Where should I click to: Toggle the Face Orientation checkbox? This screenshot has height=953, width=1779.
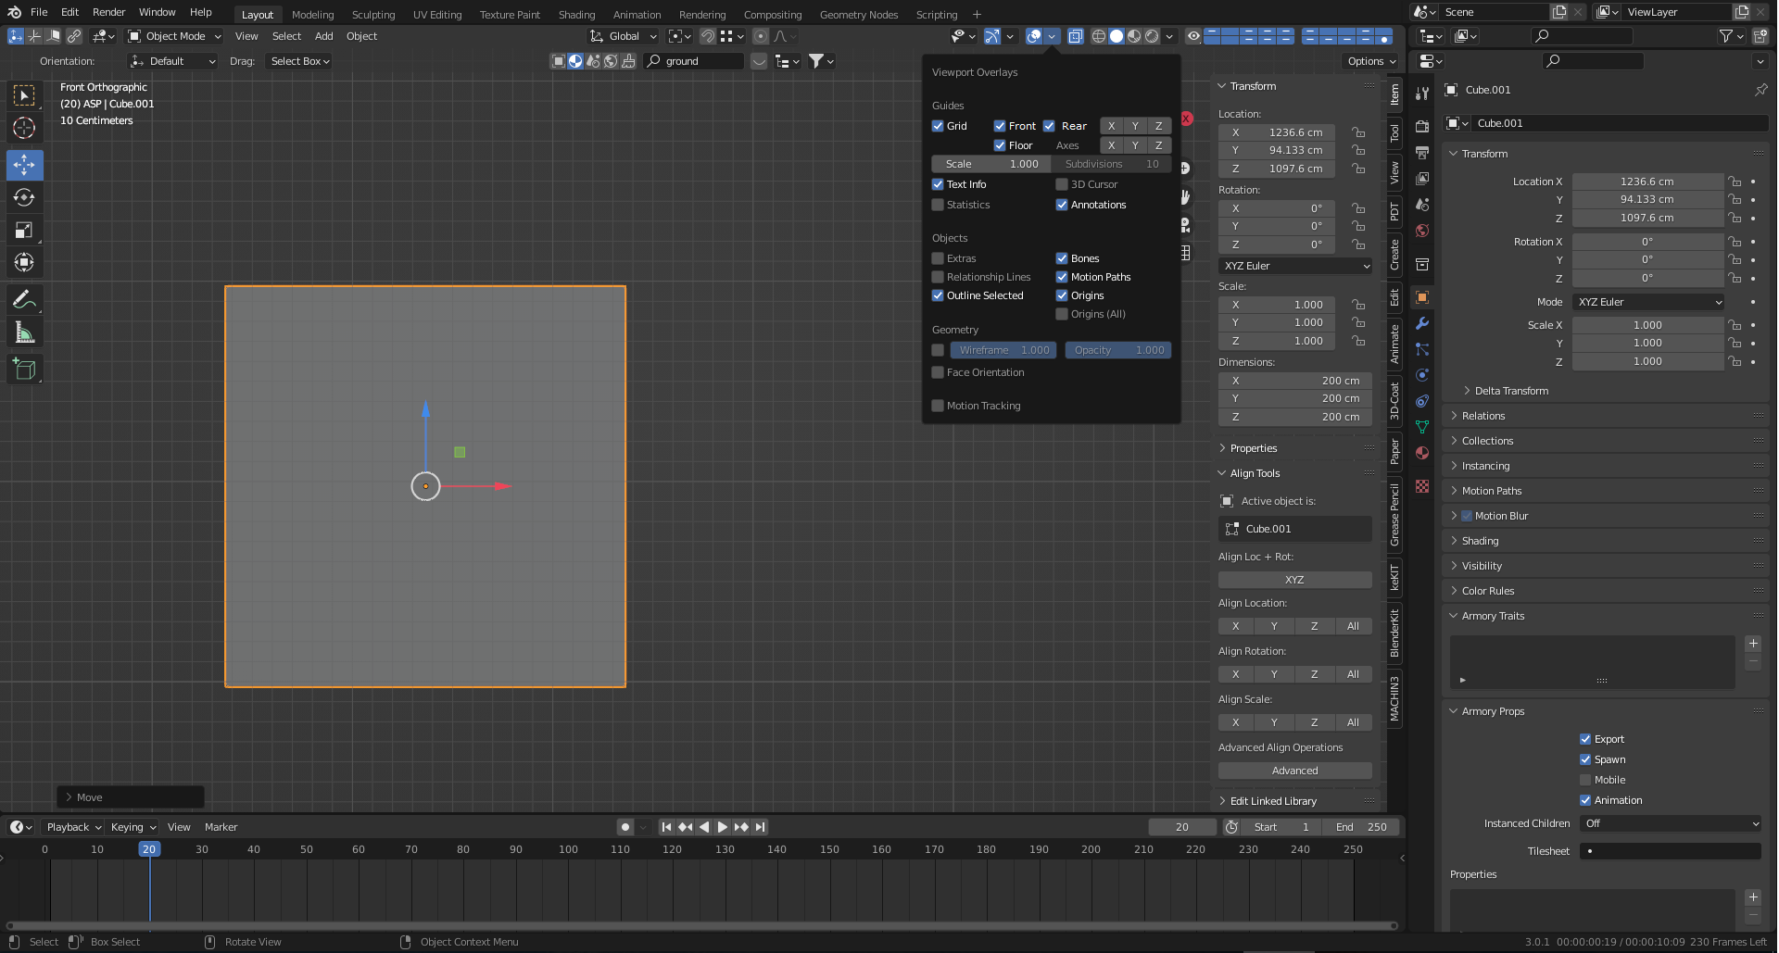[938, 372]
